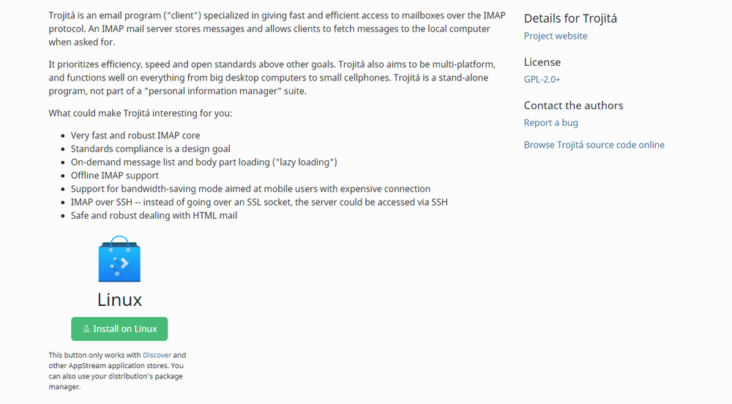This screenshot has width=732, height=404.
Task: Click the Discover shopping bag icon
Action: [x=119, y=260]
